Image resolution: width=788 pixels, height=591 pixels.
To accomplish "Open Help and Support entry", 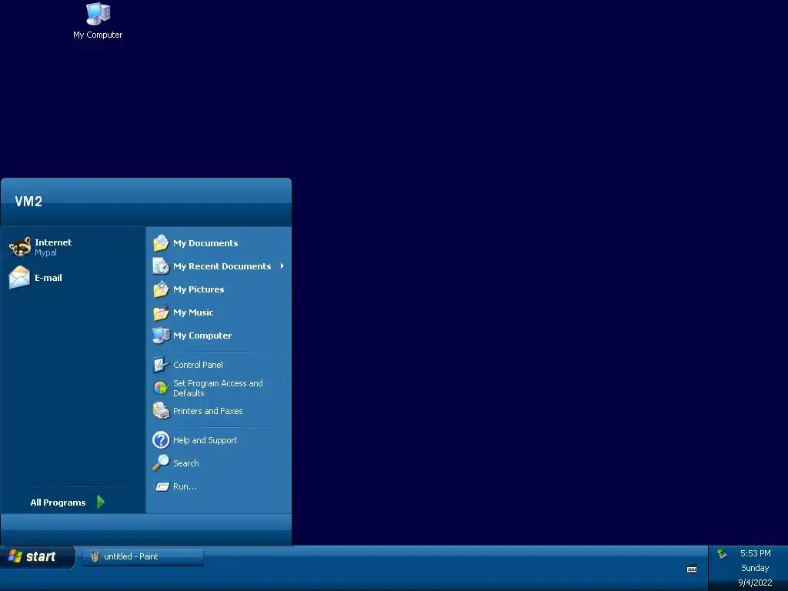I will (205, 440).
